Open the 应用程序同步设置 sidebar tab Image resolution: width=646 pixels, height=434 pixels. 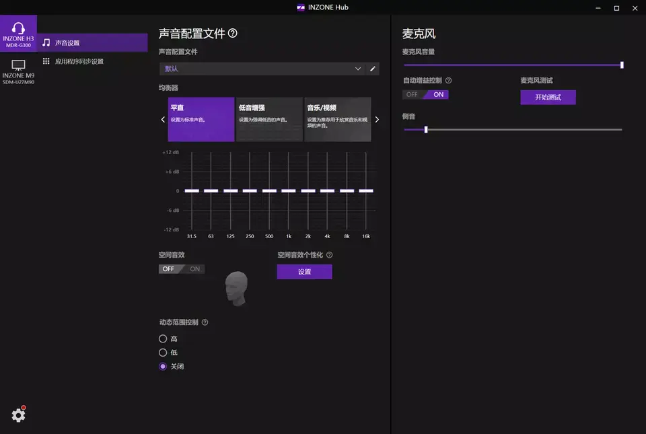pyautogui.click(x=92, y=61)
